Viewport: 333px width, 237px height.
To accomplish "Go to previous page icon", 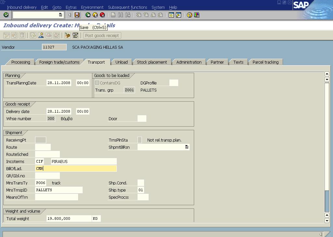I will point(146,15).
